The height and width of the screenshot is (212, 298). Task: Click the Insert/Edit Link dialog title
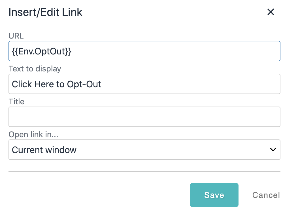coord(45,12)
